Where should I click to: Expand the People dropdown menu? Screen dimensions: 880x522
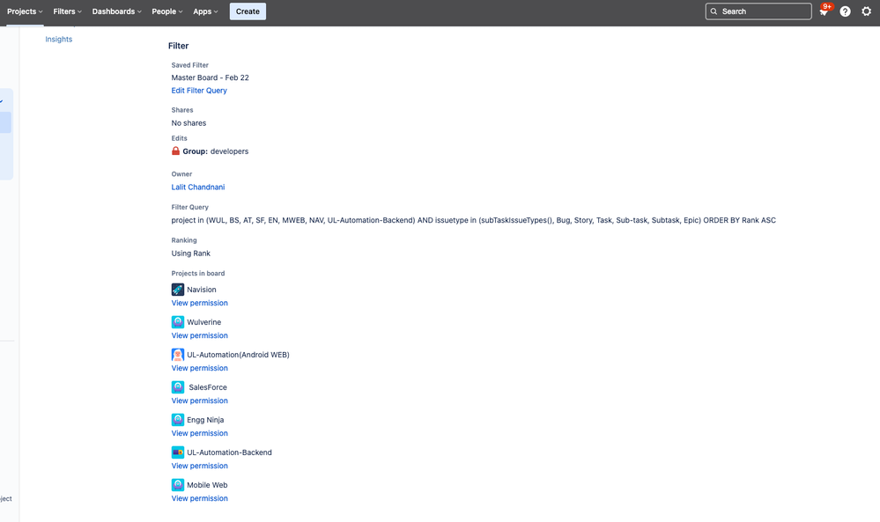pyautogui.click(x=167, y=11)
